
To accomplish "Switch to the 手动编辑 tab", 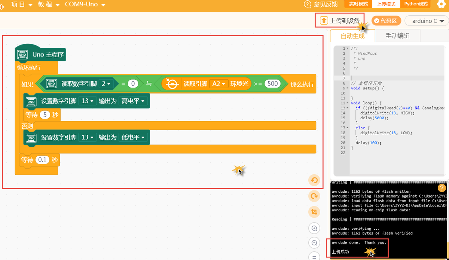I will (397, 35).
